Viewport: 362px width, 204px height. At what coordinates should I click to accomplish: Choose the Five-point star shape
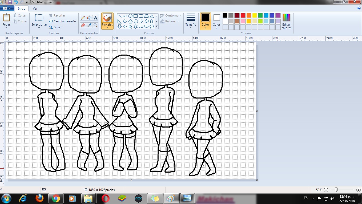(x=130, y=27)
